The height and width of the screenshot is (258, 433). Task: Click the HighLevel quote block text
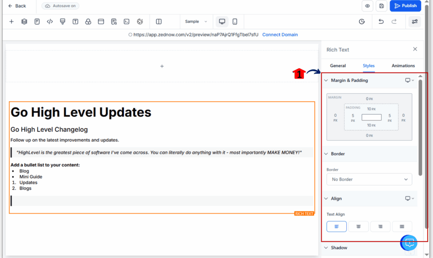159,153
